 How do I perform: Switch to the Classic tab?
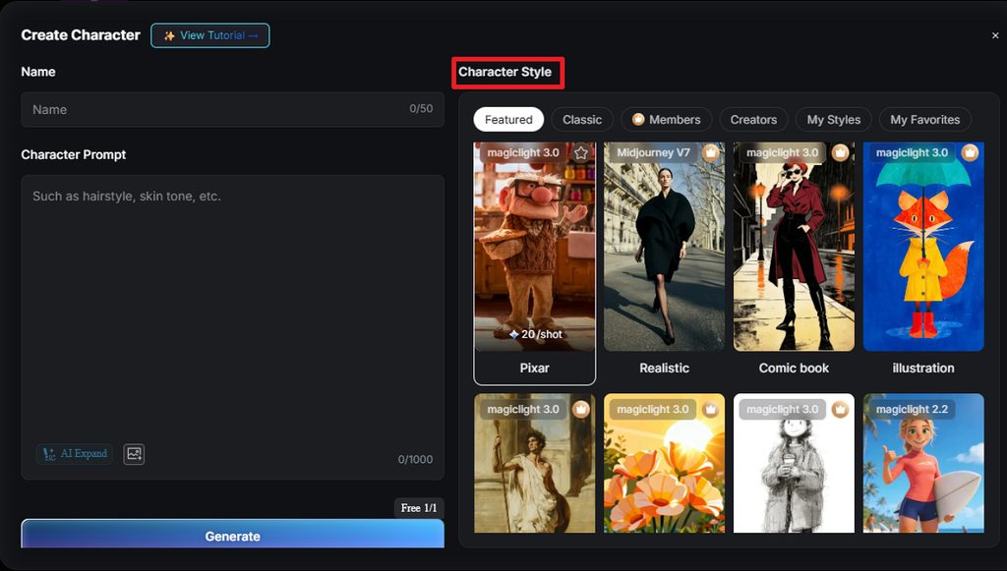pyautogui.click(x=582, y=119)
